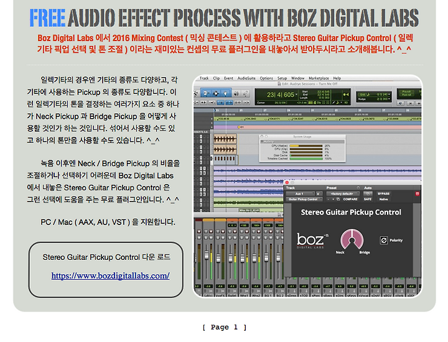
Task: Open the AudioSuite menu
Action: (246, 78)
